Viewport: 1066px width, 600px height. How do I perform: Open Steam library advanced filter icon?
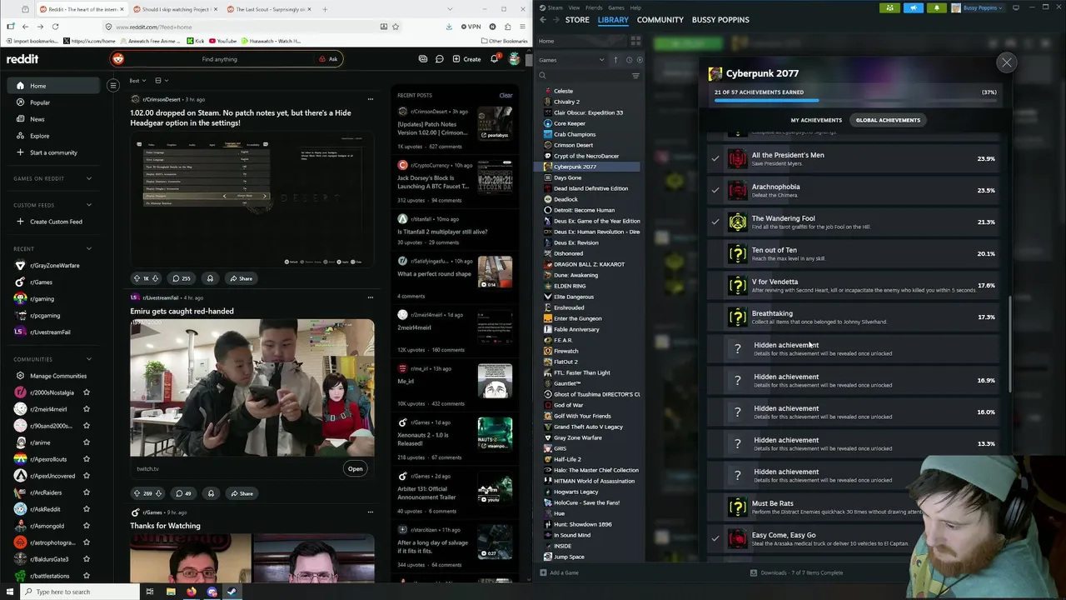(635, 76)
